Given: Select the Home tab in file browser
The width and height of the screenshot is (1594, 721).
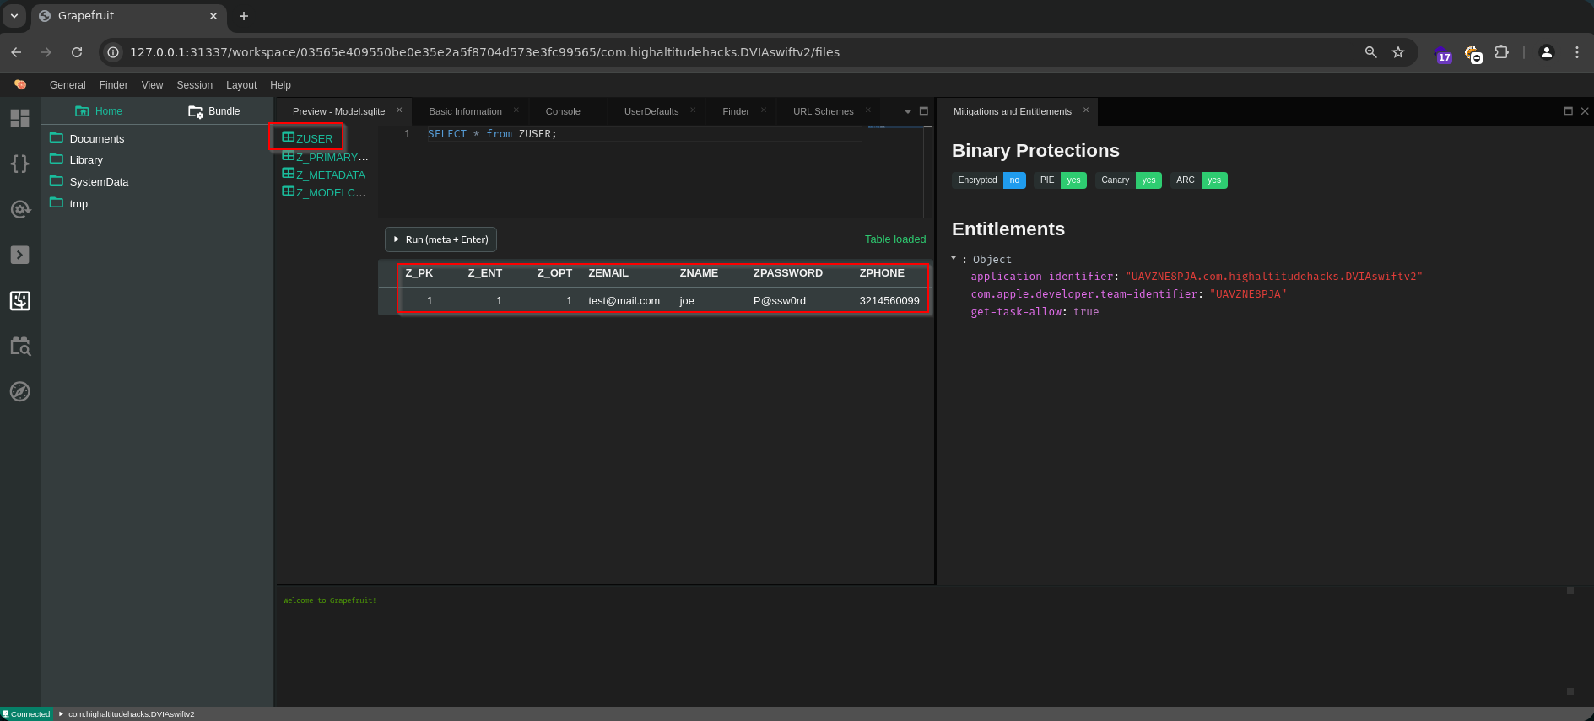Looking at the screenshot, I should click(x=99, y=111).
